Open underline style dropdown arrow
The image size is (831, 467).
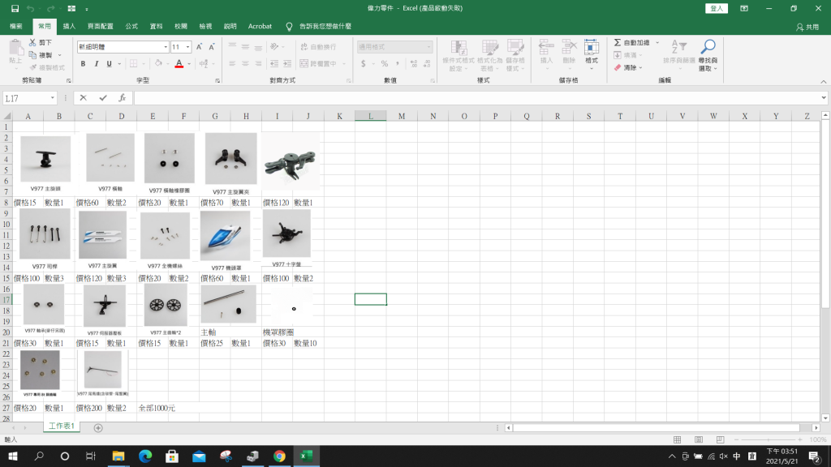click(119, 64)
